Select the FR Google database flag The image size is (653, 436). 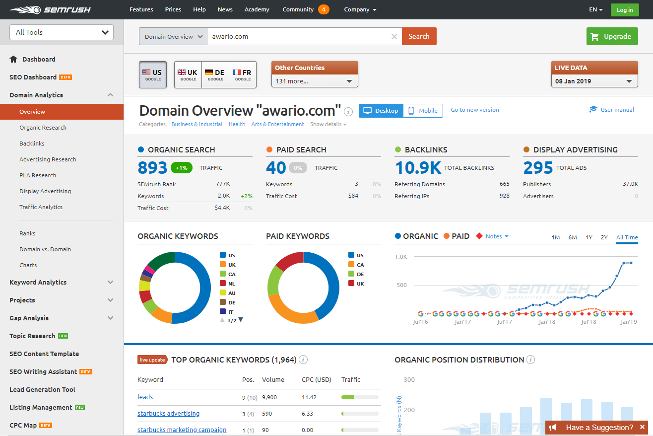(243, 75)
